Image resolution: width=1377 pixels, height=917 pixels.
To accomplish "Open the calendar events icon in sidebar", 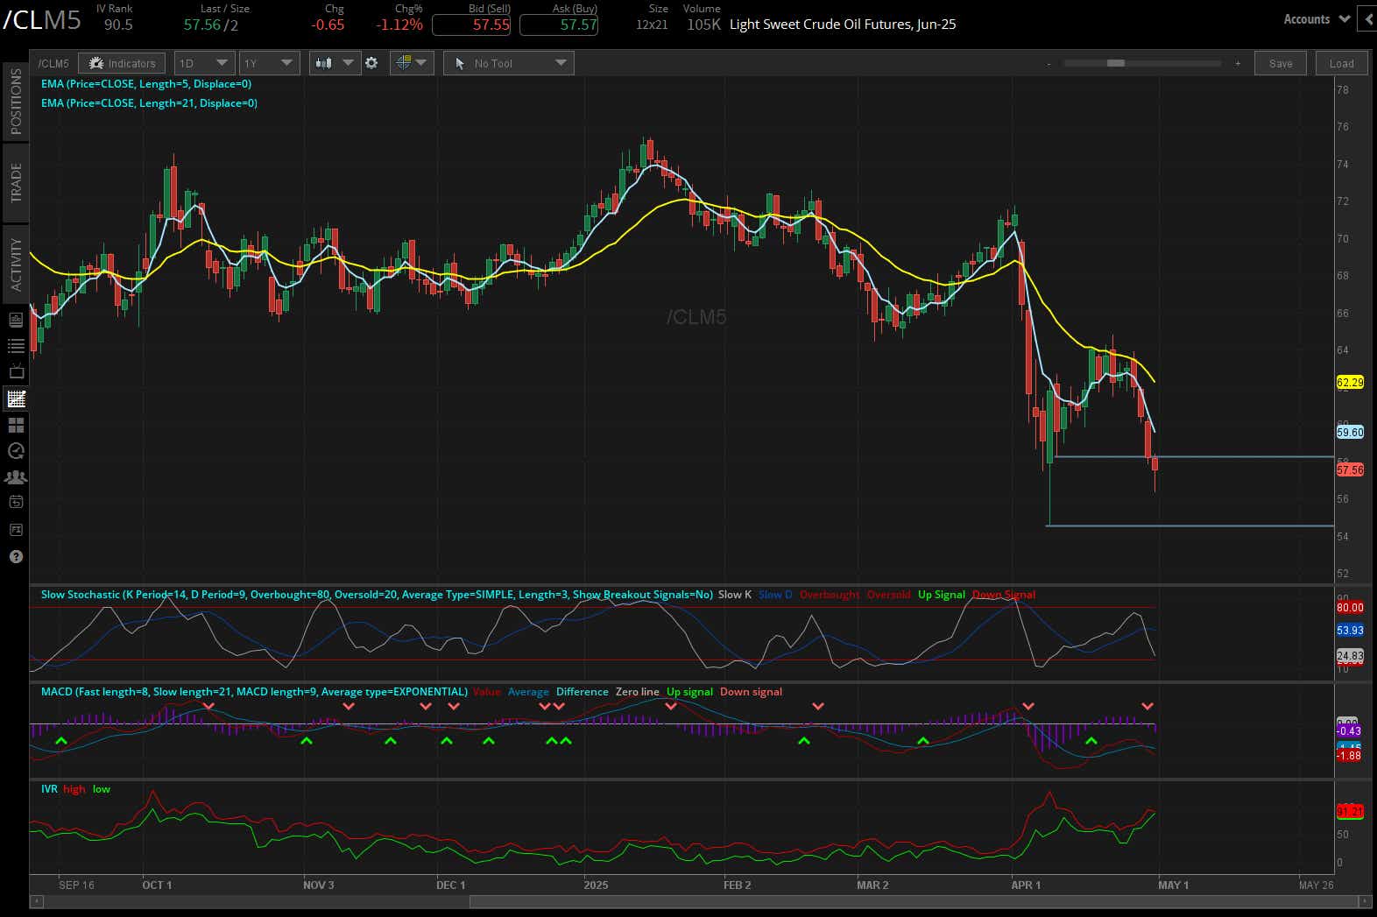I will [16, 503].
